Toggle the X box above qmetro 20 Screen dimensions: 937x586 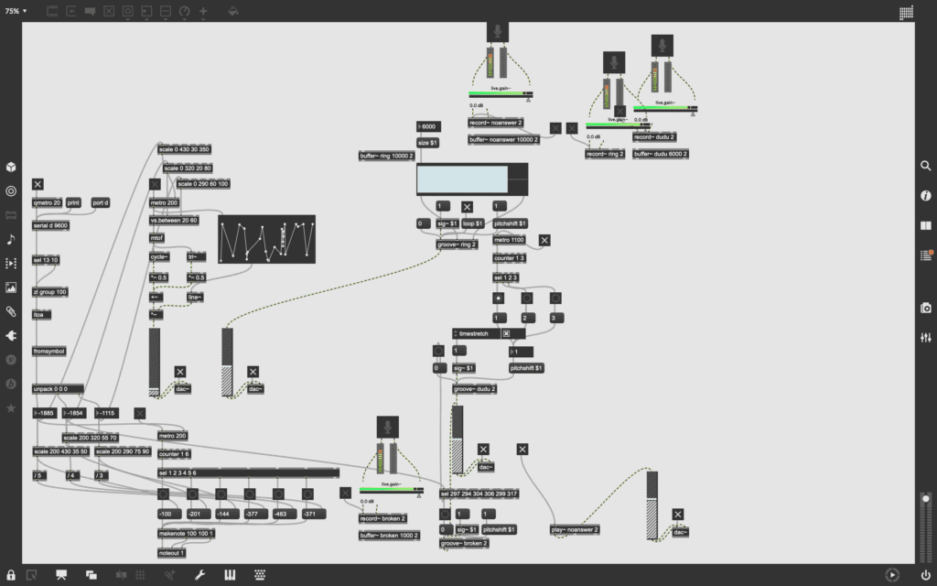[38, 184]
